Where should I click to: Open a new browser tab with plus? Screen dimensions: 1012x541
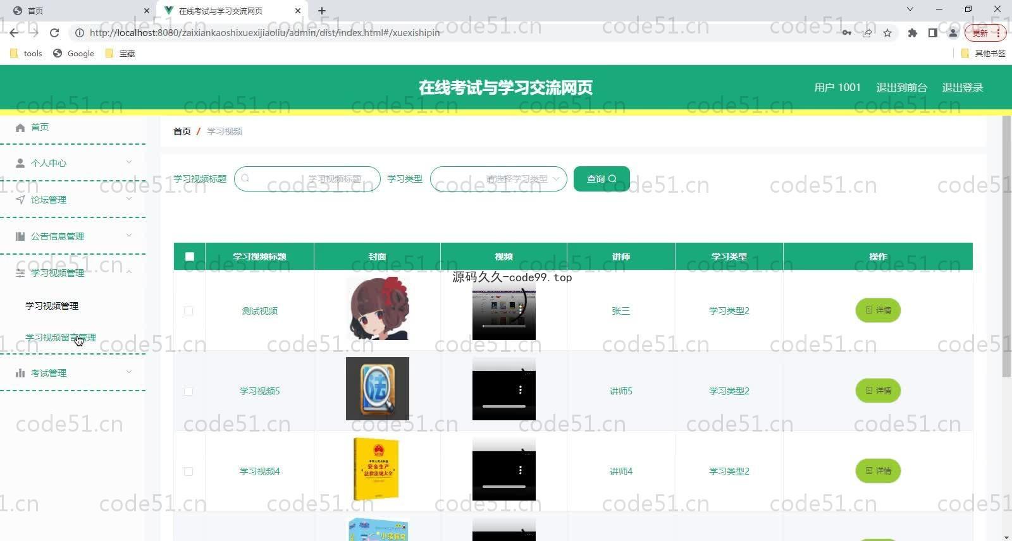322,11
